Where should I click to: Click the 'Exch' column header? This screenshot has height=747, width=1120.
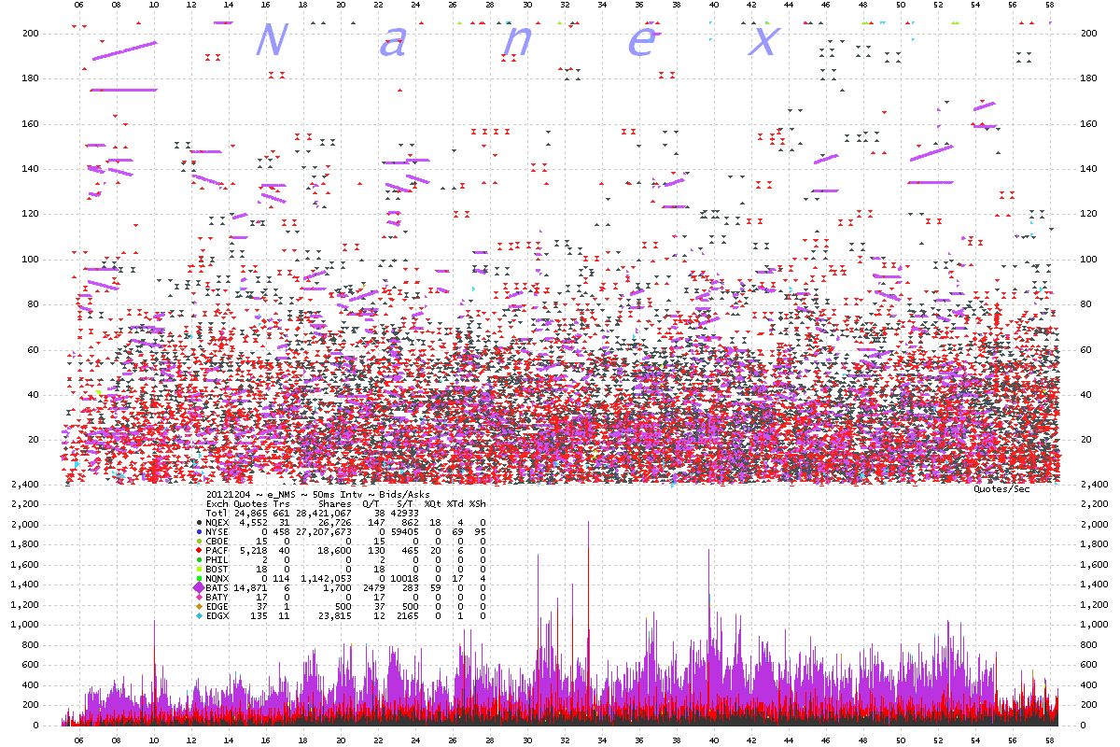(217, 504)
